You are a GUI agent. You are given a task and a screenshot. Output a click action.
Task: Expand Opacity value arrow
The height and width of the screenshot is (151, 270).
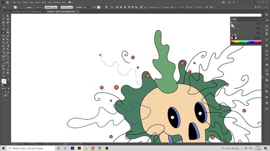point(91,7)
